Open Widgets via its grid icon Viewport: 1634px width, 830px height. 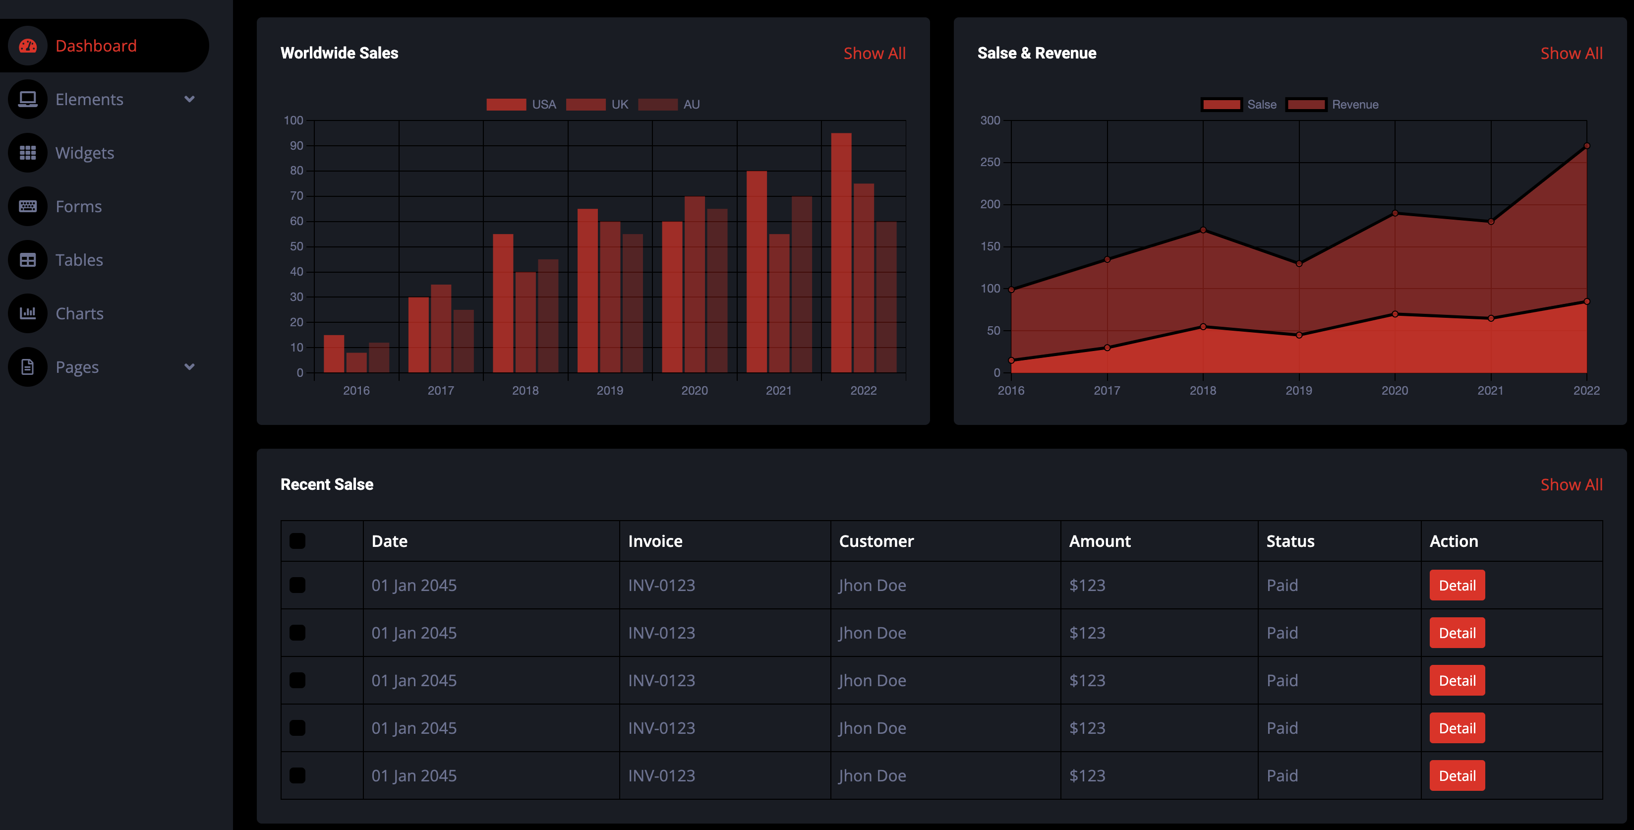(28, 152)
